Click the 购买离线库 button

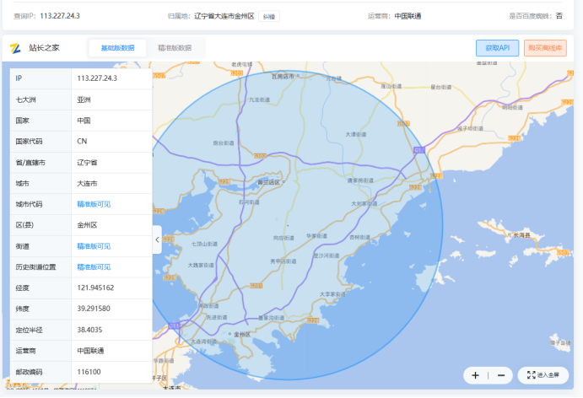tap(545, 48)
